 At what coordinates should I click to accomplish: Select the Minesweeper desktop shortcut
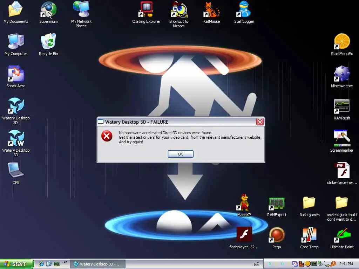(342, 77)
